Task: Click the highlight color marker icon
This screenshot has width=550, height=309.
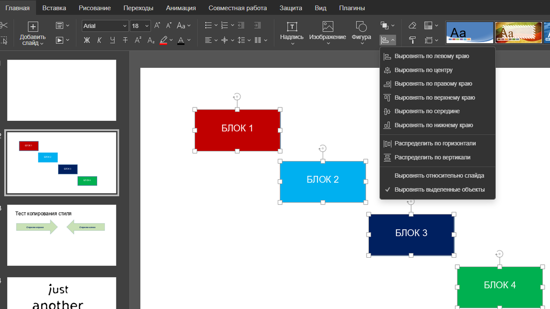Action: tap(164, 40)
